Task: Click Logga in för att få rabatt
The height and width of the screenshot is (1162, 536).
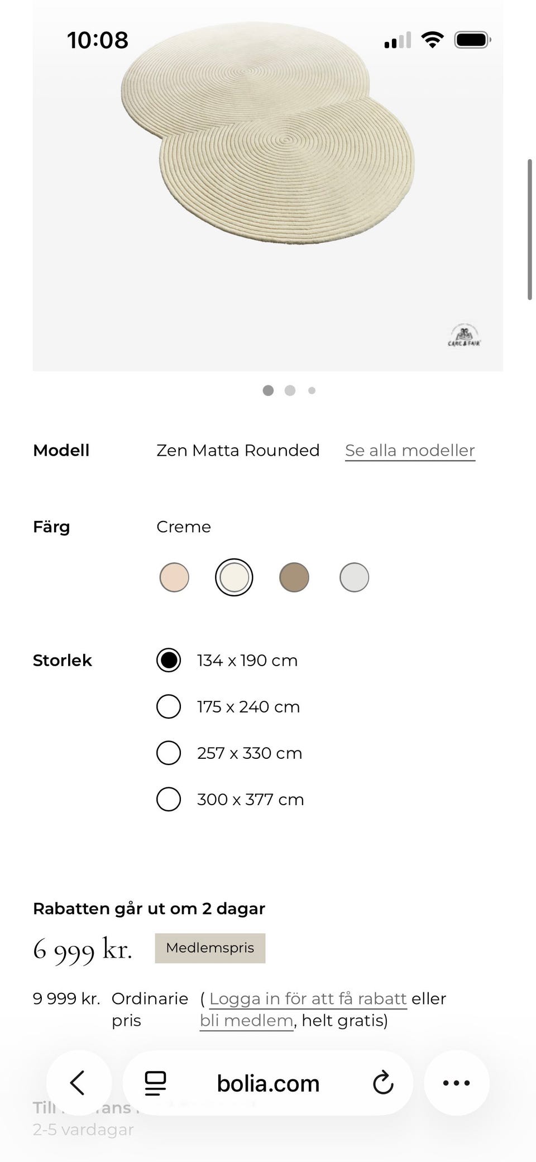Action: (x=308, y=999)
